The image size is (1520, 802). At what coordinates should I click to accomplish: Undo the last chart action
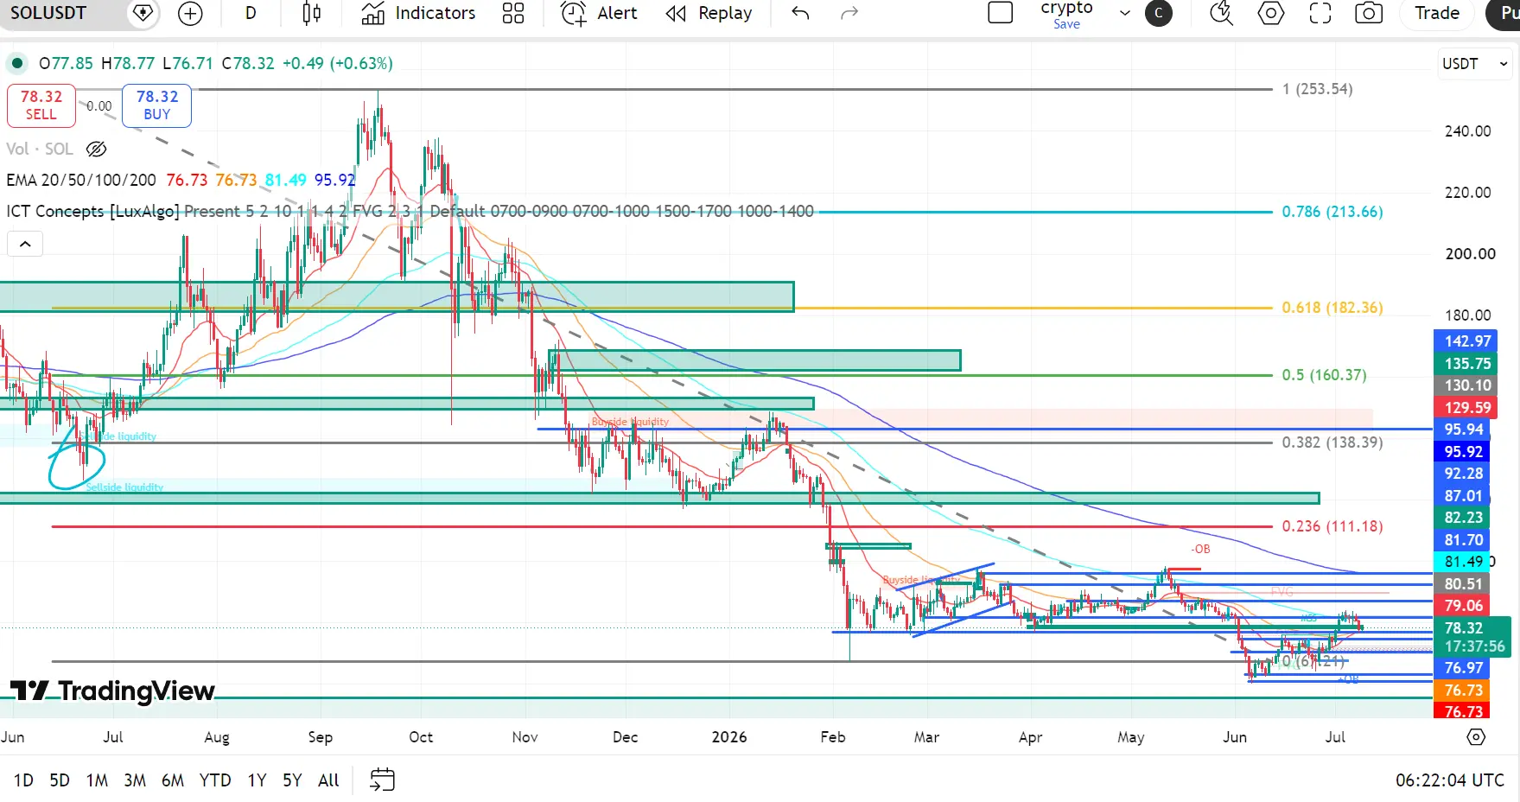pos(800,13)
